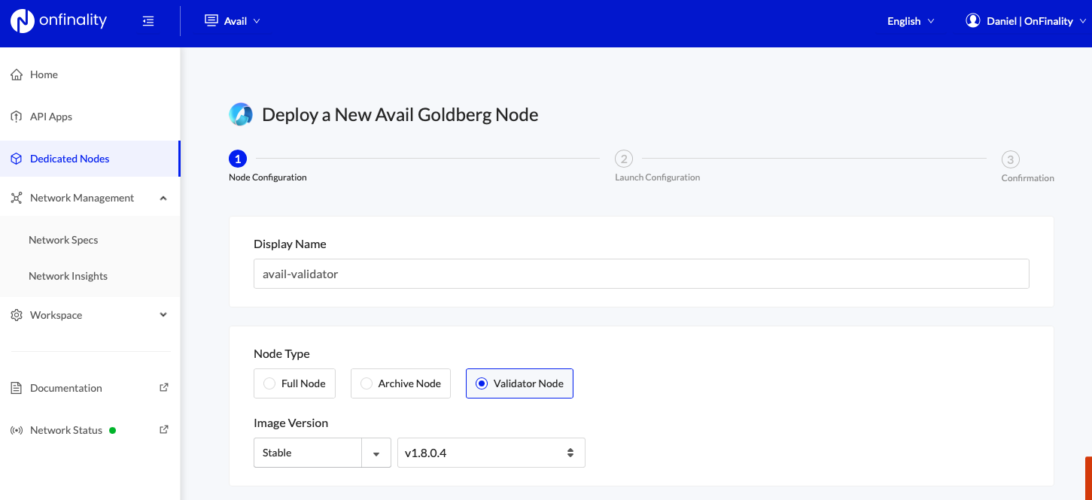Click the Avail Goldberg network logo

(241, 115)
